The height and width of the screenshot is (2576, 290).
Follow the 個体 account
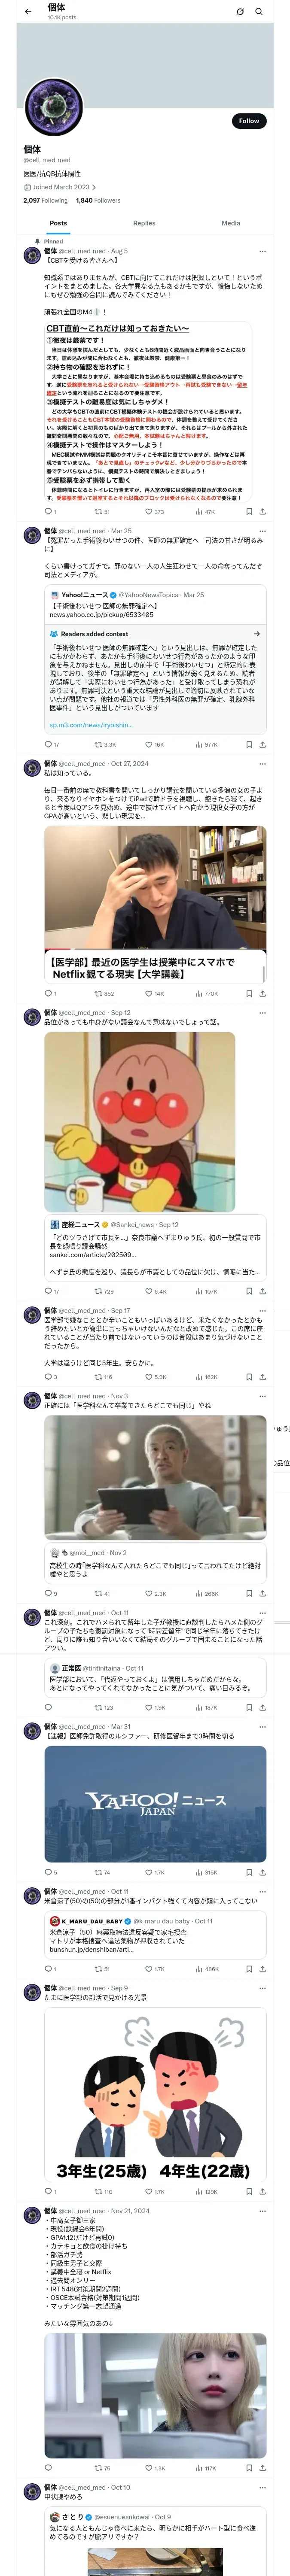[249, 121]
